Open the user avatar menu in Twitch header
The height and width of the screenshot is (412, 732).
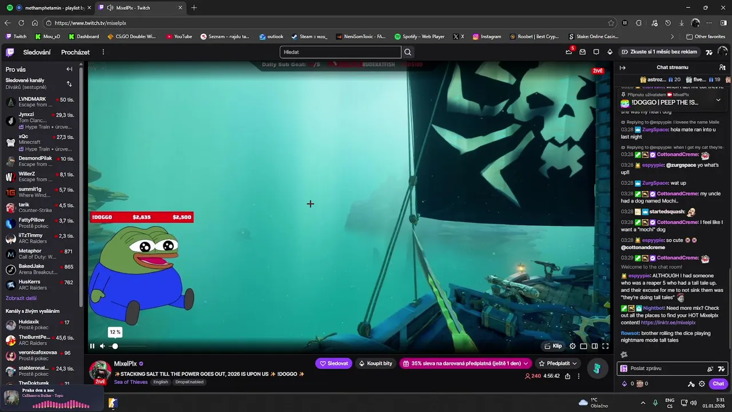pos(722,52)
